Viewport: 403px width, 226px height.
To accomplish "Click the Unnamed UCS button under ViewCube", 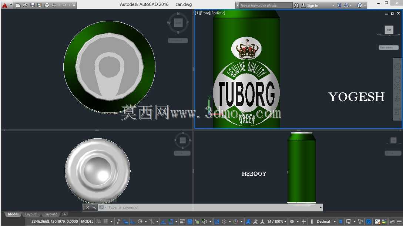I will pos(389,47).
